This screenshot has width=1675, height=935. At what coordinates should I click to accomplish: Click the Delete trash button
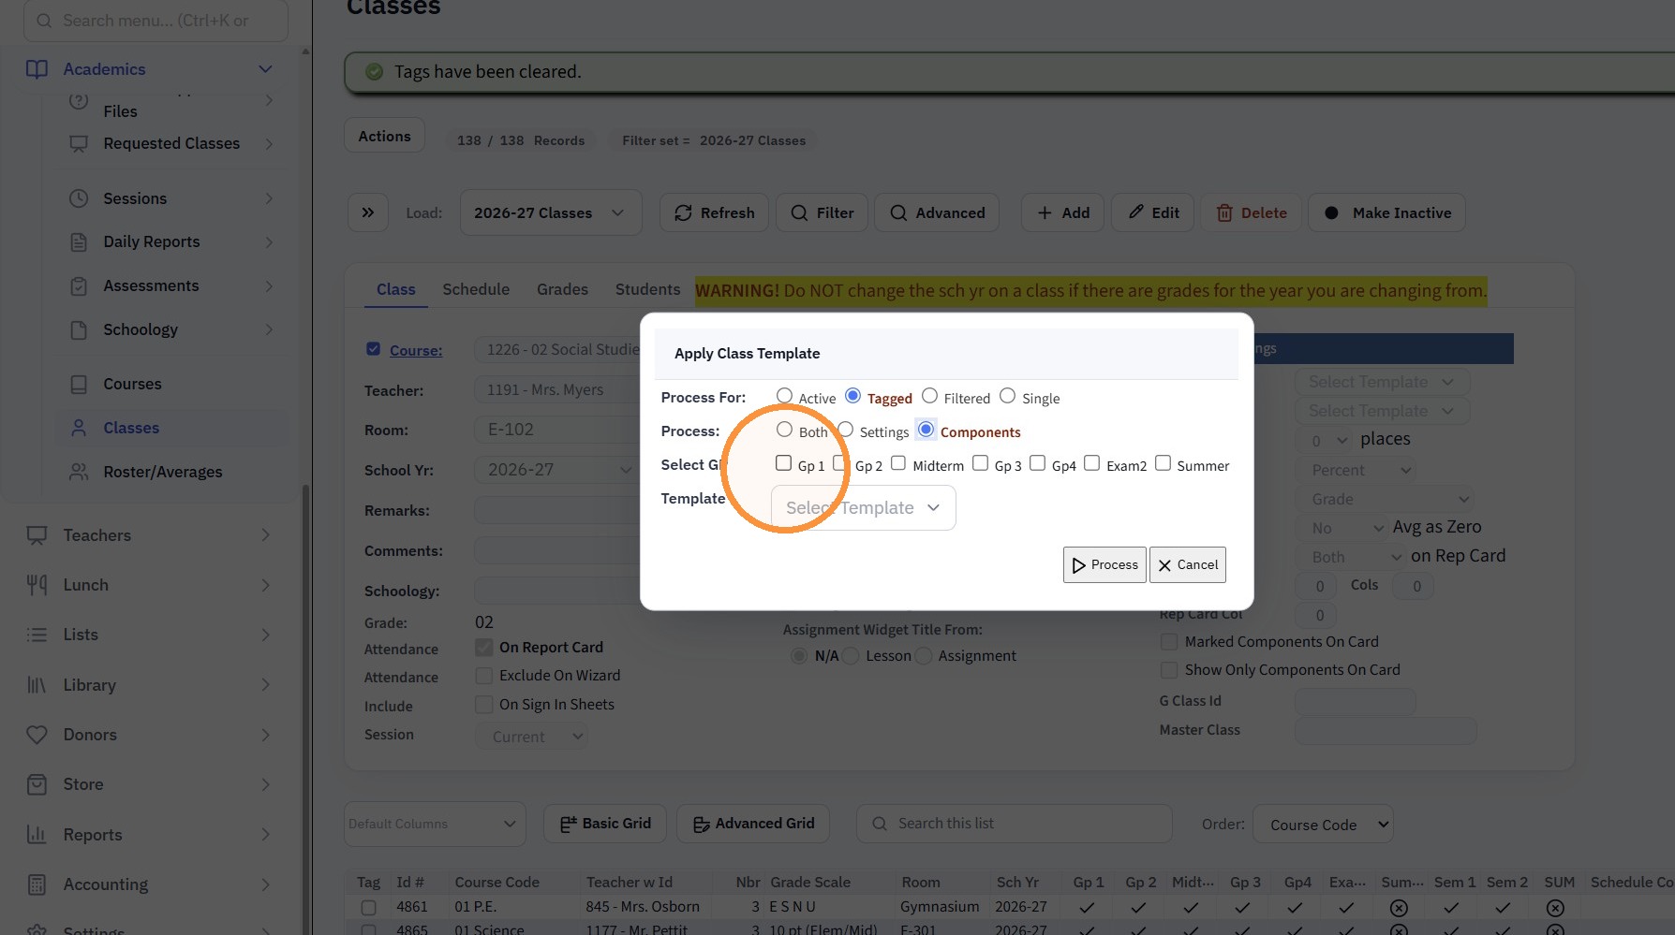pyautogui.click(x=1251, y=213)
